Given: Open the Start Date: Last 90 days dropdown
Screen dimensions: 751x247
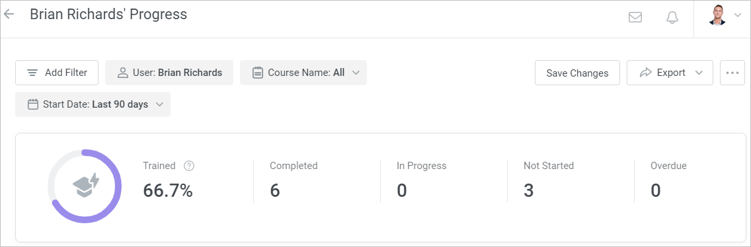Looking at the screenshot, I should click(x=93, y=104).
